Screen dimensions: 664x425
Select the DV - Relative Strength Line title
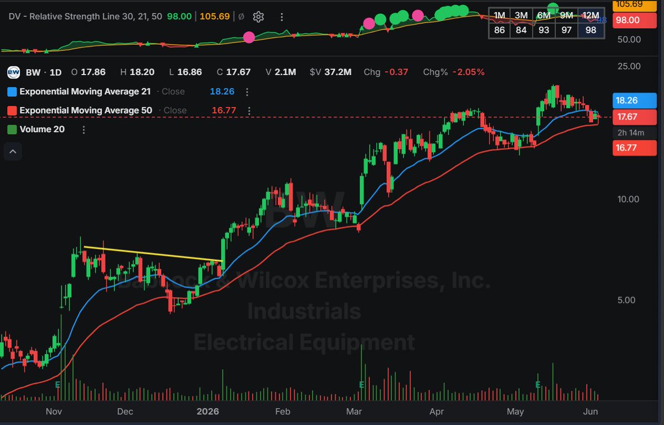(85, 17)
